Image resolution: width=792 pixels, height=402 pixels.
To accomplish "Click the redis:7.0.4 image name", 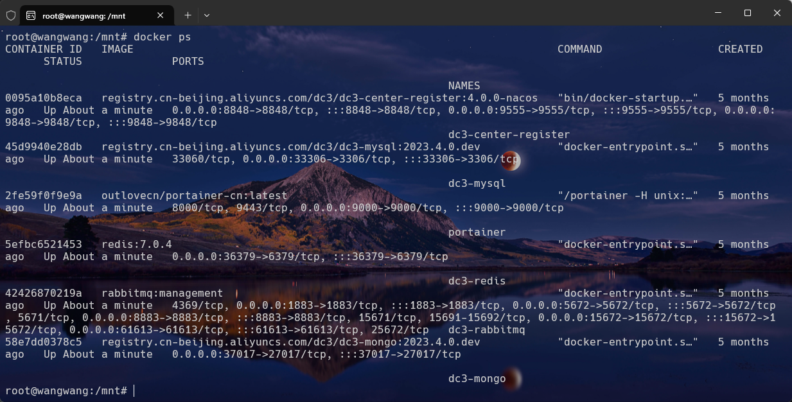I will [136, 245].
